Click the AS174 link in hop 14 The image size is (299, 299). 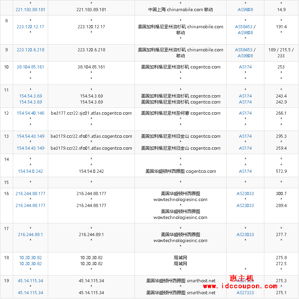(x=245, y=171)
